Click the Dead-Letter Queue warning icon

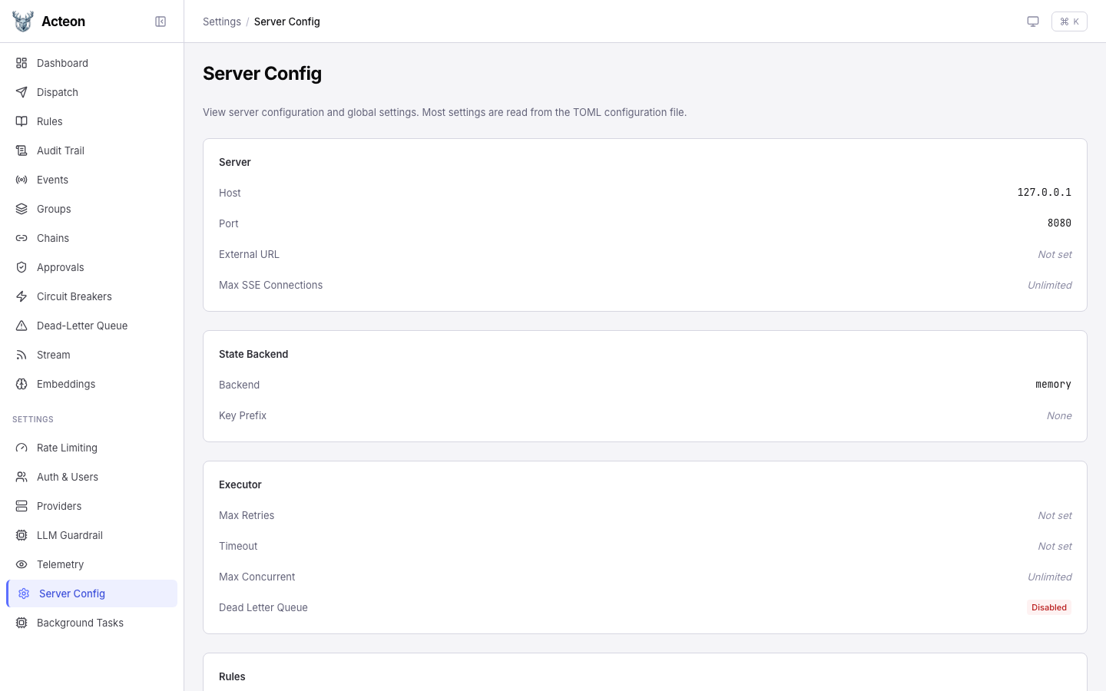click(22, 326)
